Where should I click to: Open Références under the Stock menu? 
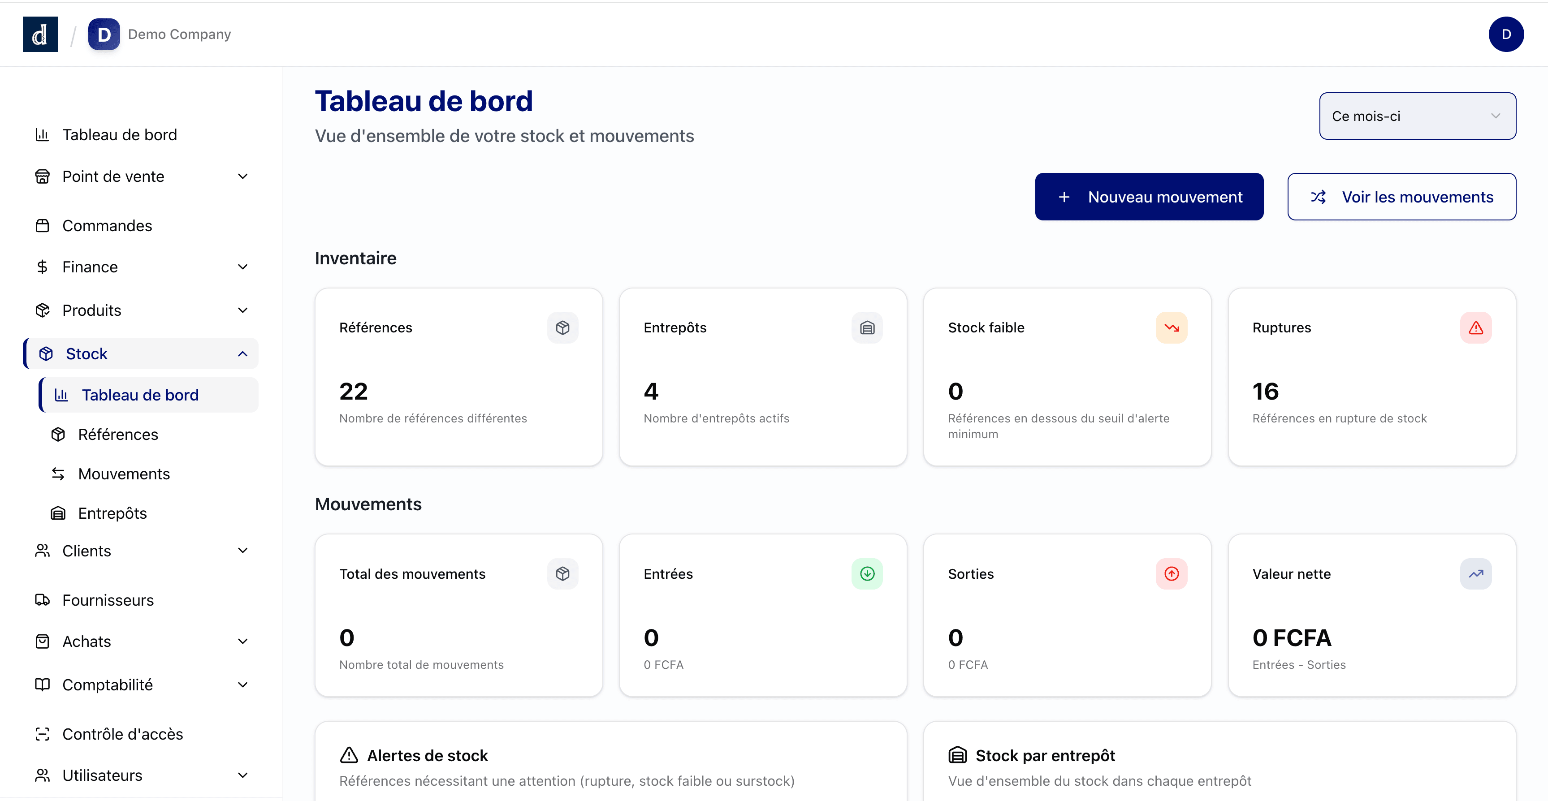point(118,435)
